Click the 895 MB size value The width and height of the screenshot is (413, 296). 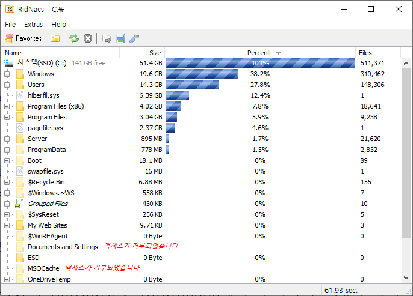(152, 139)
